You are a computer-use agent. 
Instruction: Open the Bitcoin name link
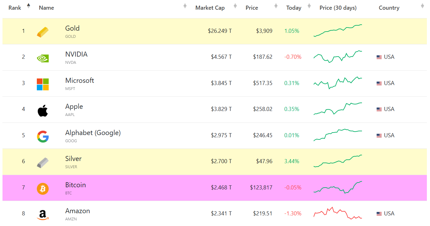pyautogui.click(x=76, y=185)
